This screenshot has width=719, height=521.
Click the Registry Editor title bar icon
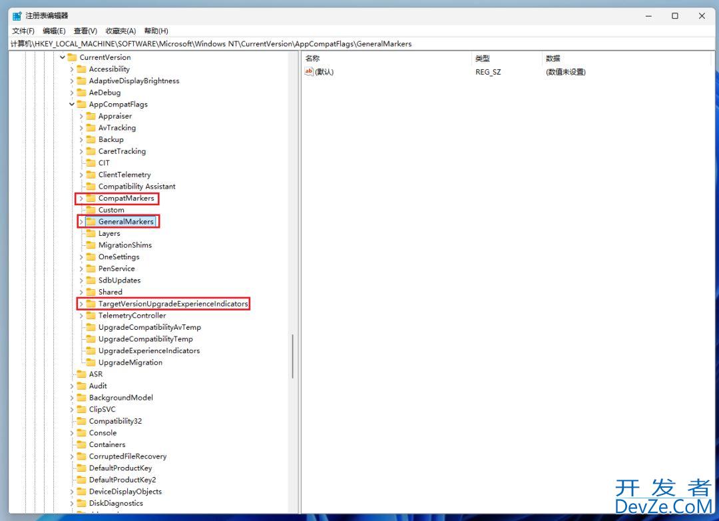17,16
